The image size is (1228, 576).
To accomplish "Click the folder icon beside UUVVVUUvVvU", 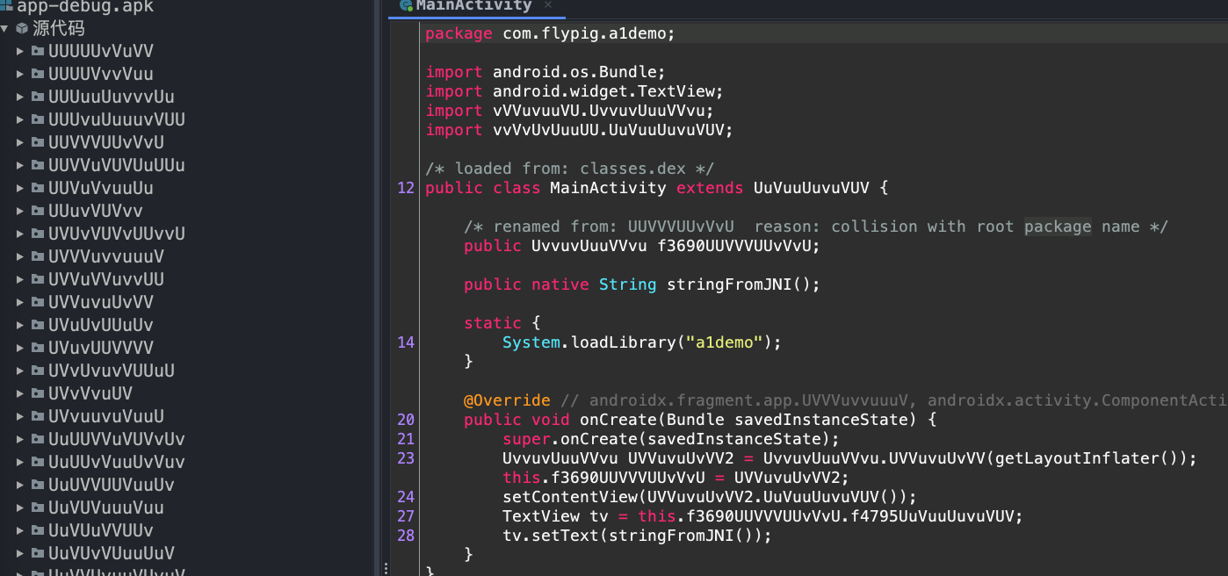I will pyautogui.click(x=38, y=142).
